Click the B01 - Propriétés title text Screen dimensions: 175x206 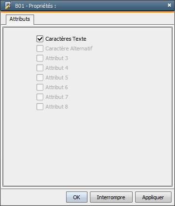tap(35, 6)
